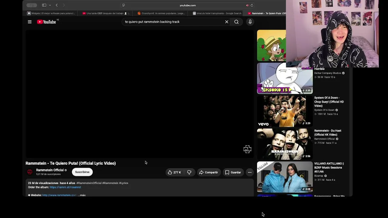This screenshot has width=388, height=218.
Task: Visit the www.rammstein.com website link
Action: pos(59,195)
